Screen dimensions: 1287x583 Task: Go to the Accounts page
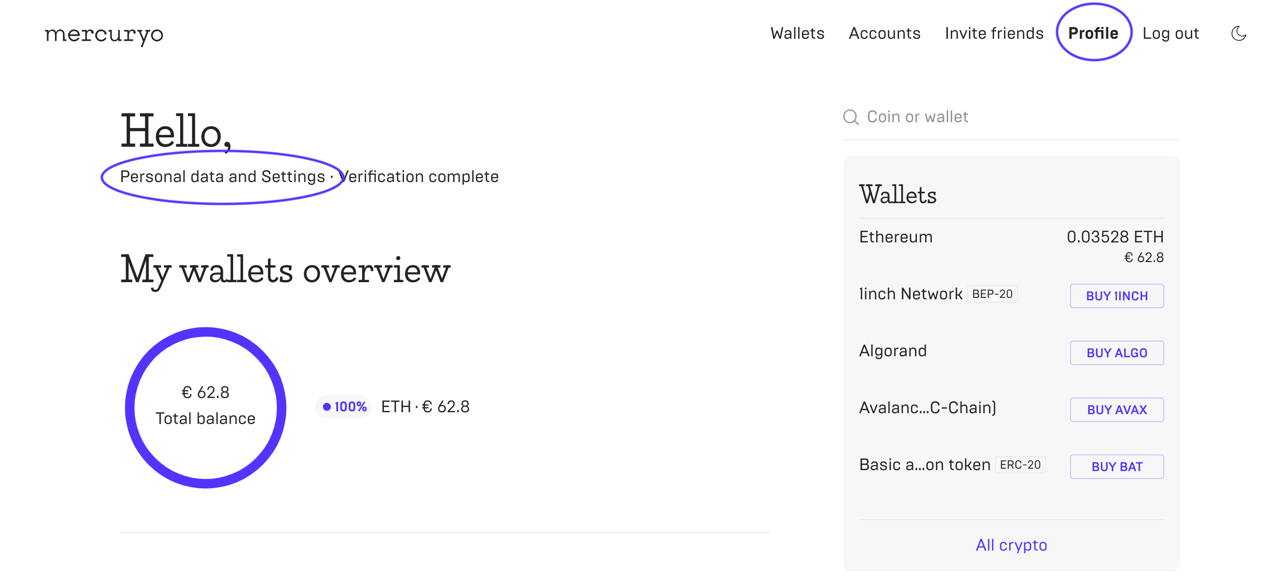(884, 33)
